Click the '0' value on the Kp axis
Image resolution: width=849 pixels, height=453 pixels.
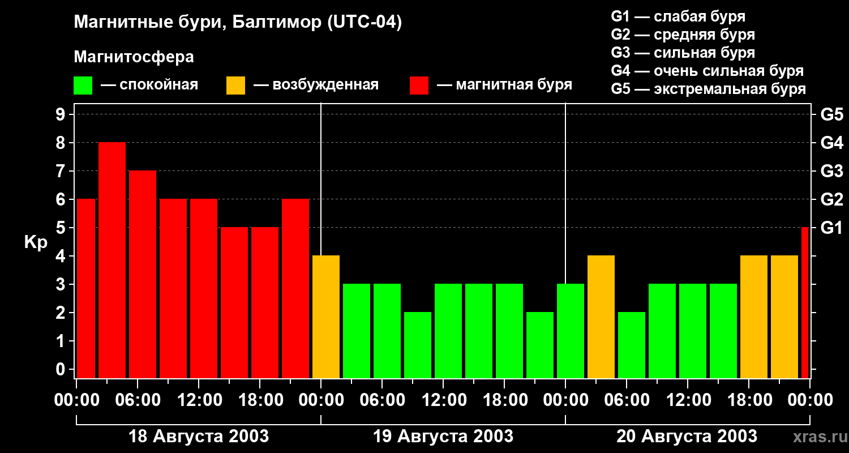pos(62,369)
